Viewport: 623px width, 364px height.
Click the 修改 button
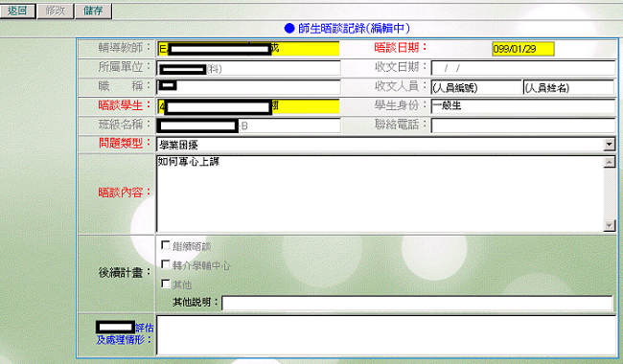56,11
